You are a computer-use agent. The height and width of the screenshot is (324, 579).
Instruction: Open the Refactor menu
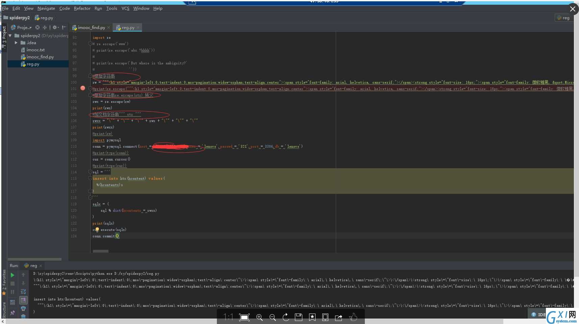pos(82,8)
